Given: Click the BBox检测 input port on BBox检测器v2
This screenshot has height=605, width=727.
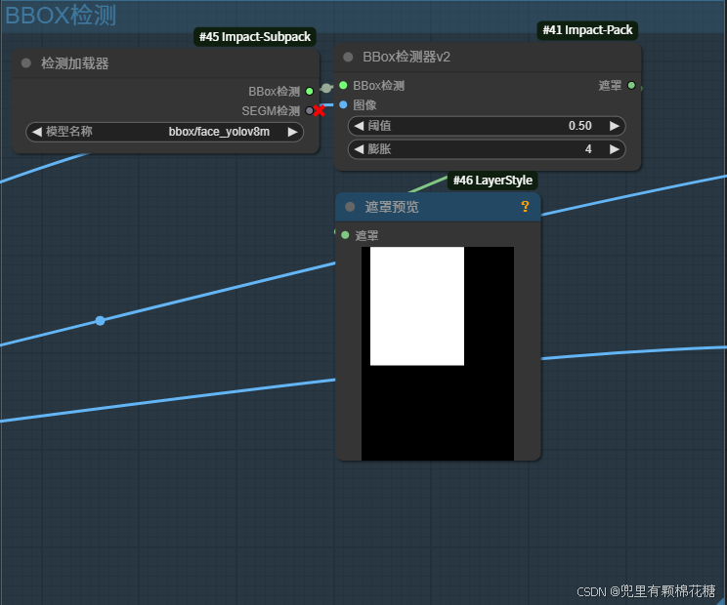Looking at the screenshot, I should pos(343,85).
